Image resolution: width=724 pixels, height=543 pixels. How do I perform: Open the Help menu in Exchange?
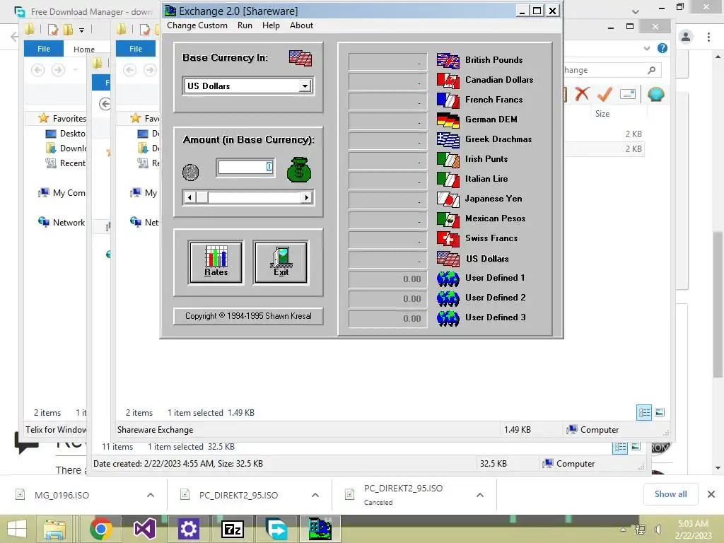[x=271, y=25]
